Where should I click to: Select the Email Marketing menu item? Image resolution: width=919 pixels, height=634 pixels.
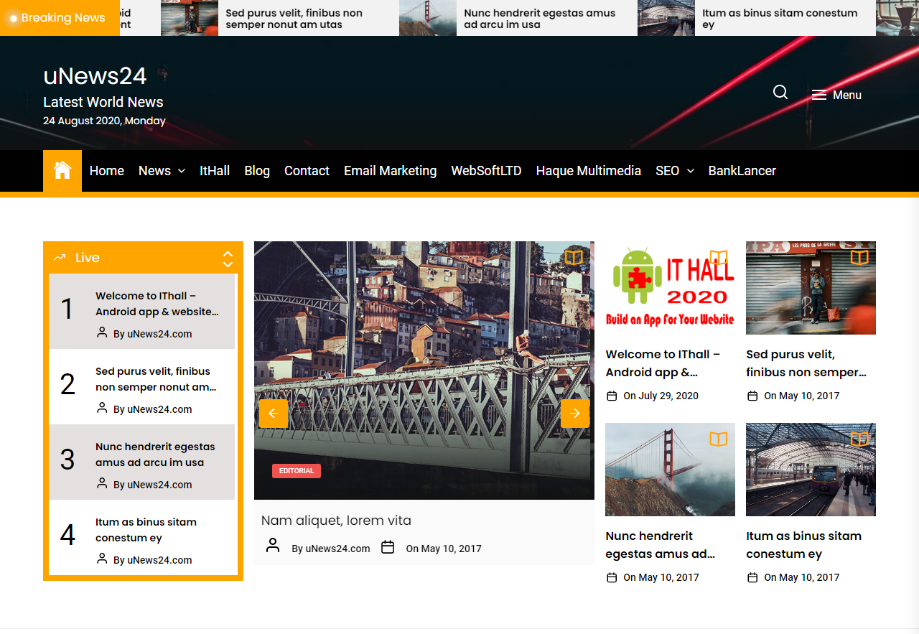[x=390, y=171]
